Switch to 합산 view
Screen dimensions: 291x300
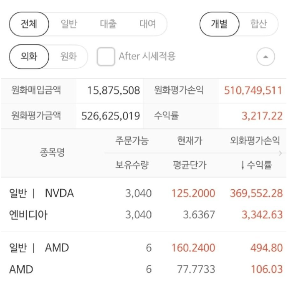tap(259, 24)
